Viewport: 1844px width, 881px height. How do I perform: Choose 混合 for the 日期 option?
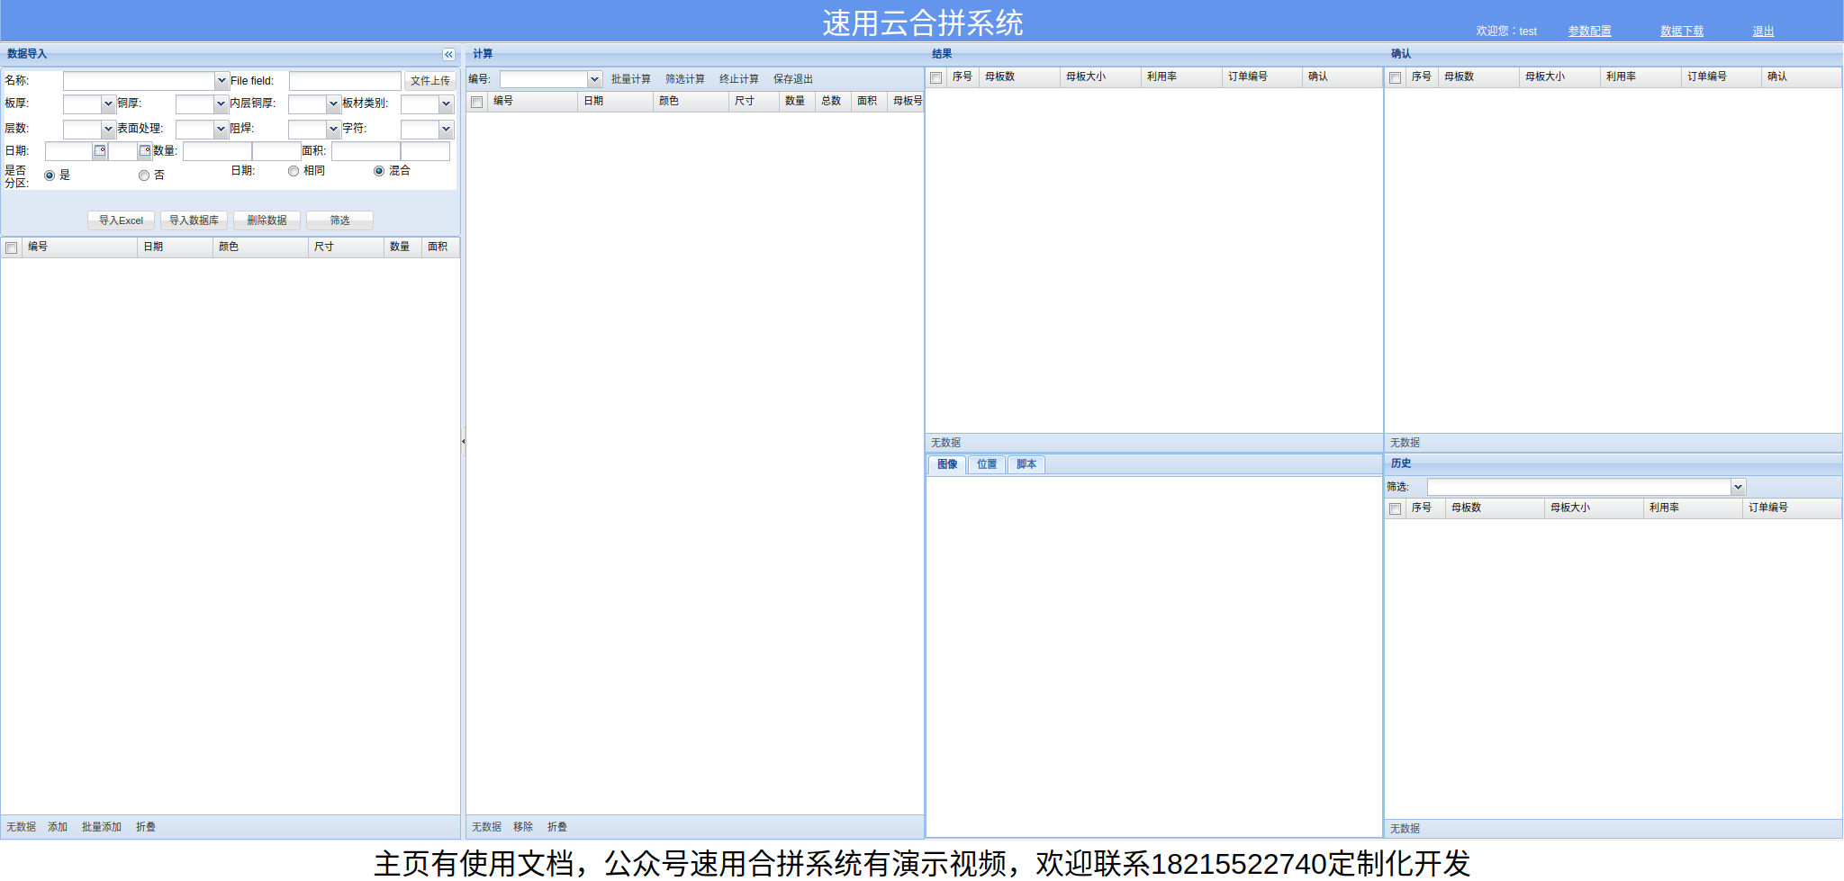379,171
